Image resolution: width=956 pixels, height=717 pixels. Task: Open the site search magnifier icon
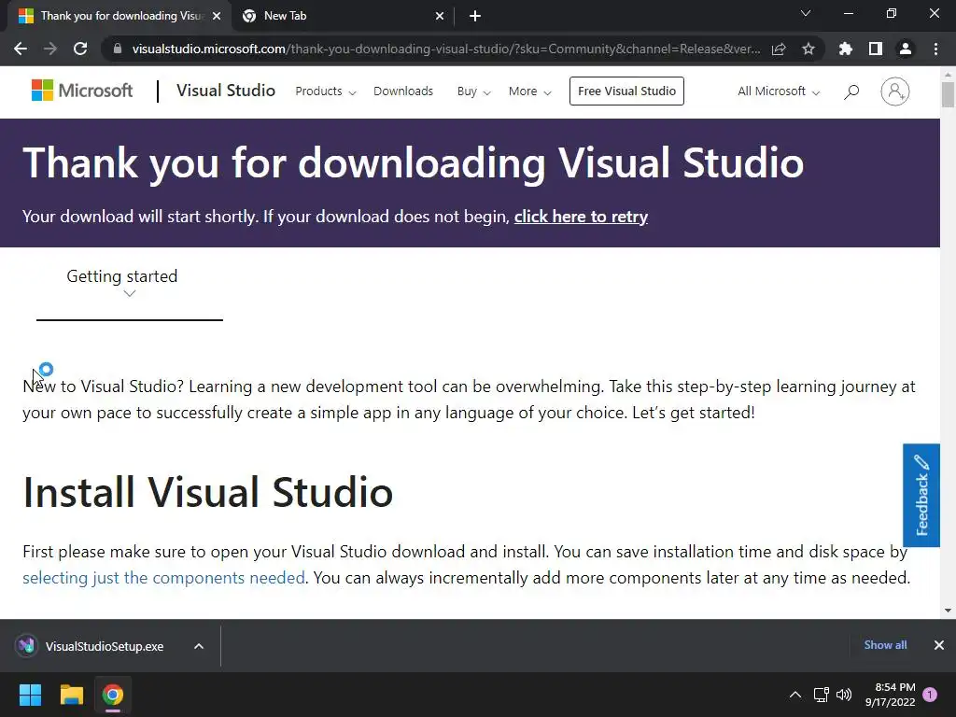(x=851, y=91)
